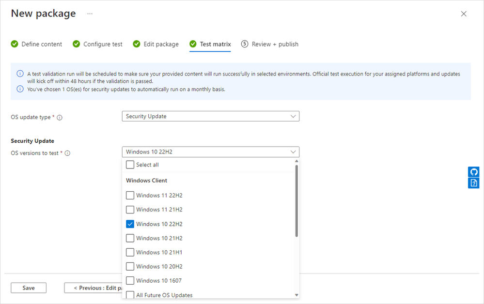Open the more options ellipsis beside New package
This screenshot has height=304, width=484.
point(90,14)
